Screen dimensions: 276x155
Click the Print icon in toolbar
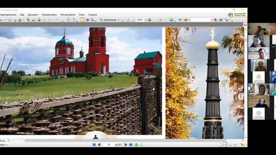pyautogui.click(x=15, y=20)
